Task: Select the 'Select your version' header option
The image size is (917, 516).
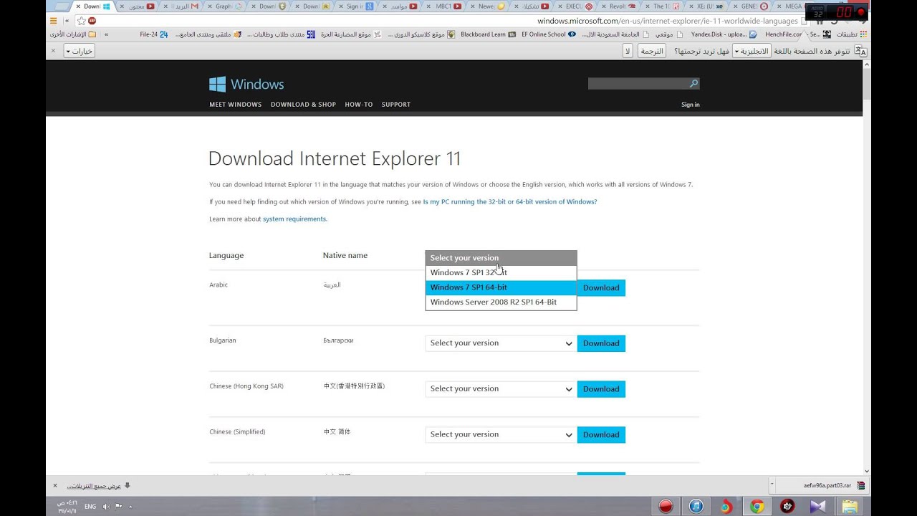Action: coord(501,258)
